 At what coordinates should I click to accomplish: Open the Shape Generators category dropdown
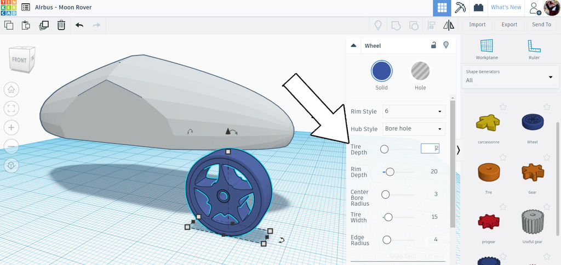click(x=510, y=76)
